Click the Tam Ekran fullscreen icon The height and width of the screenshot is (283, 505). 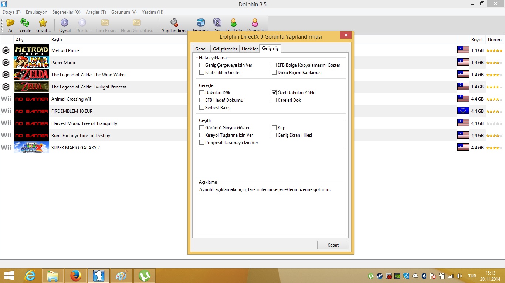(105, 23)
